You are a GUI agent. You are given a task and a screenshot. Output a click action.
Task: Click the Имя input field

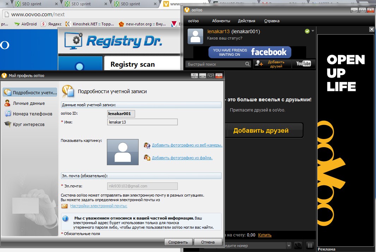click(142, 122)
